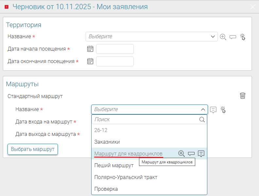Click the cursor-pick icon beside route name dropdown
Viewport: 259px width, 196px height.
[x=223, y=110]
